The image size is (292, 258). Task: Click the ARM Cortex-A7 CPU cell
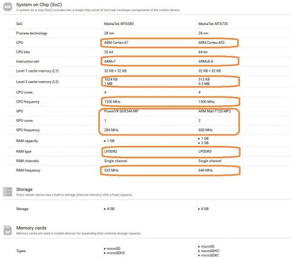(x=116, y=43)
